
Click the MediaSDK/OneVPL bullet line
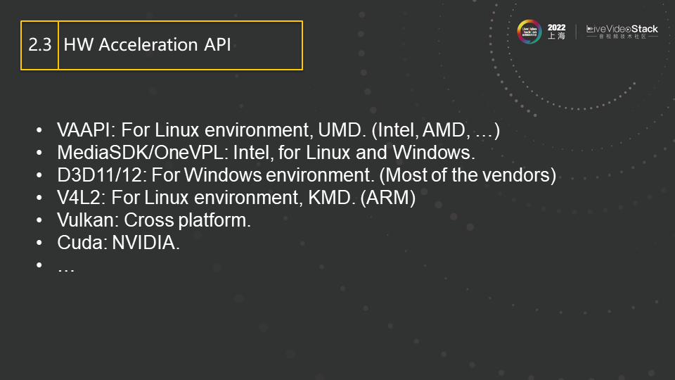(266, 153)
